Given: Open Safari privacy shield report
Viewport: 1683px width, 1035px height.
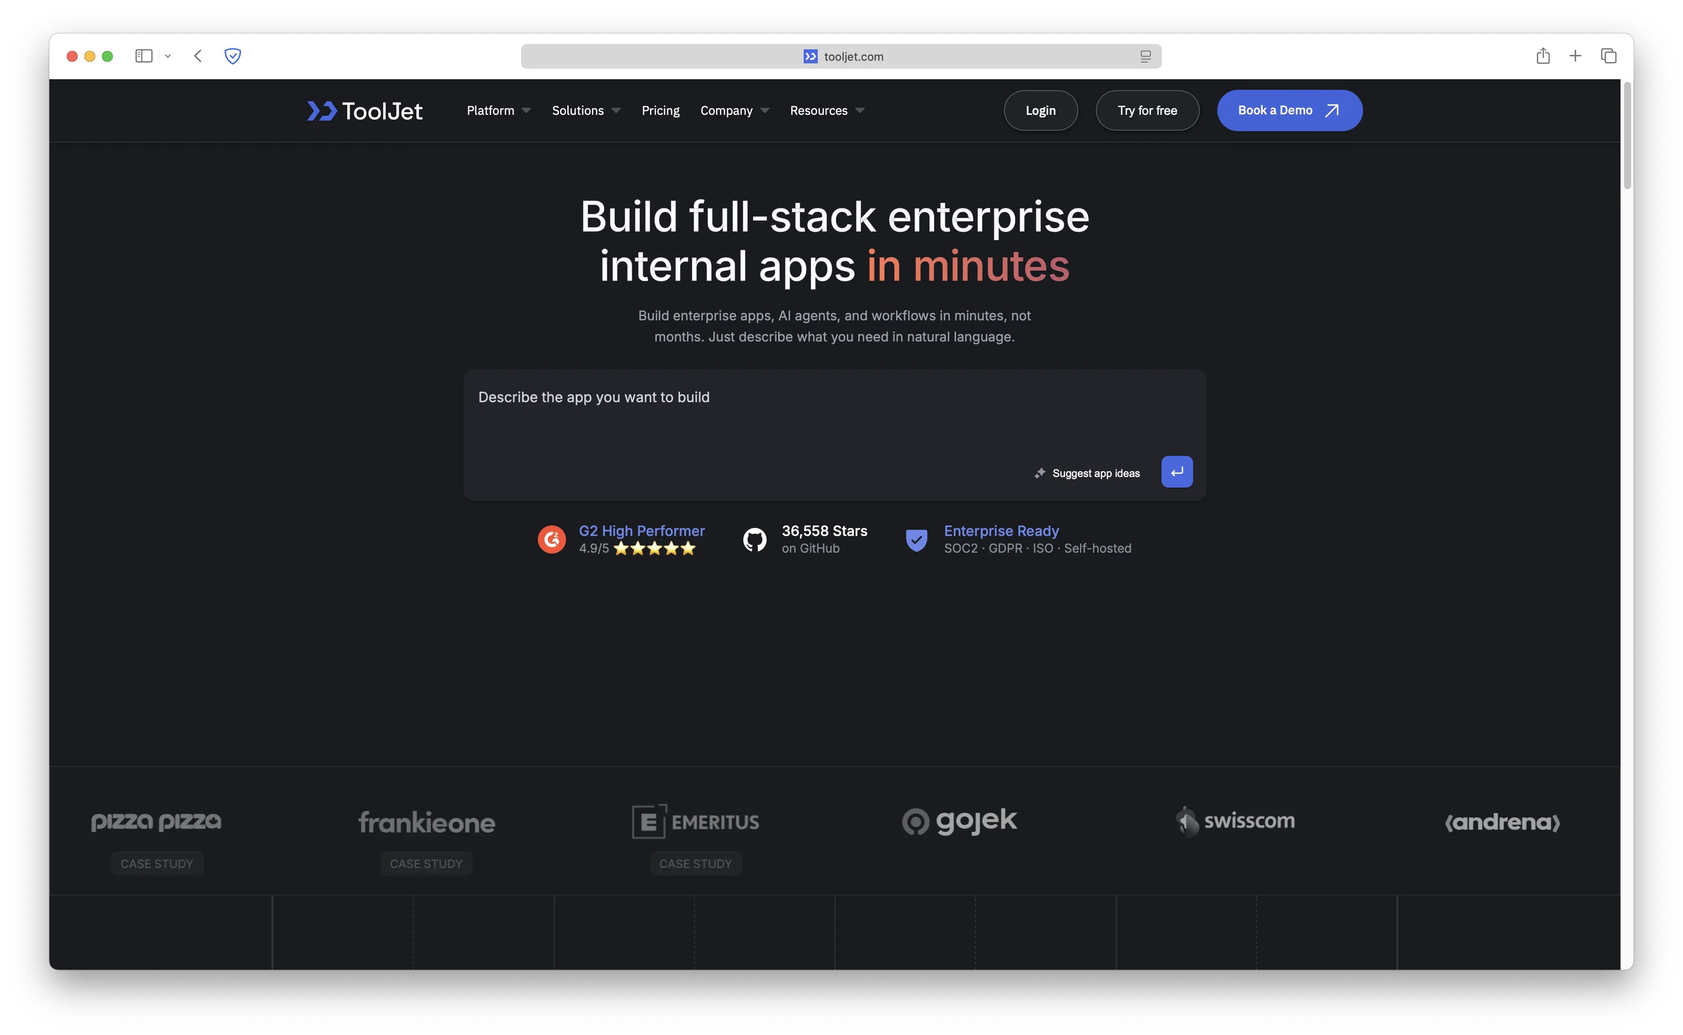Looking at the screenshot, I should pos(233,56).
